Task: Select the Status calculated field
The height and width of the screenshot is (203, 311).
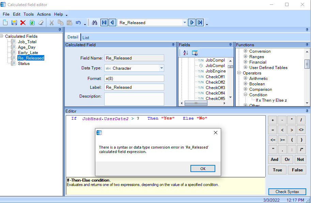Action: (24, 64)
